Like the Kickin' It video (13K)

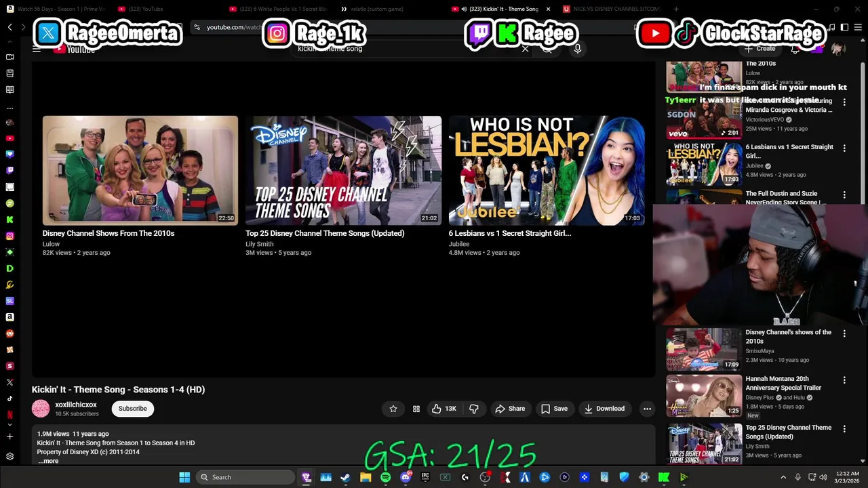click(x=444, y=409)
